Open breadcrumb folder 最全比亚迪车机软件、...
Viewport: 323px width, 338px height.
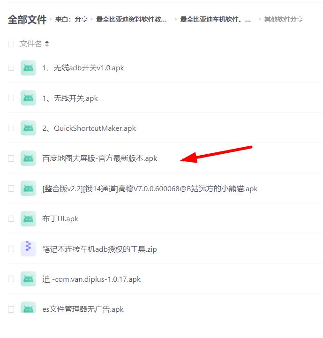[215, 19]
